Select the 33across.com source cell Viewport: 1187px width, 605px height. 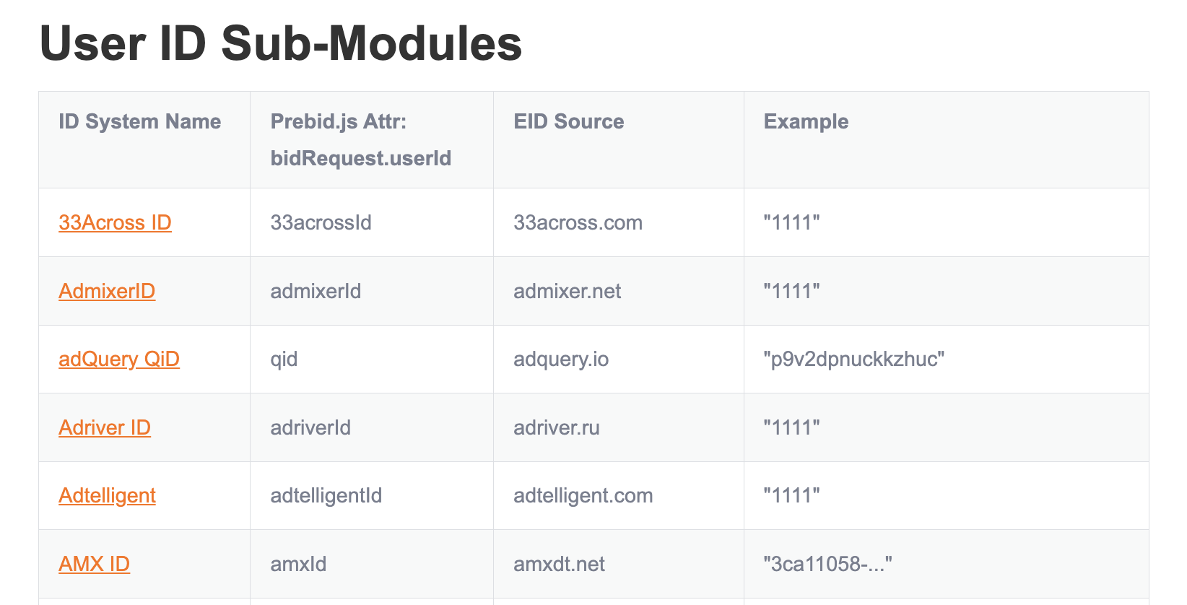pos(578,222)
